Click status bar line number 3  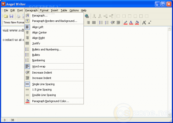click(4, 120)
